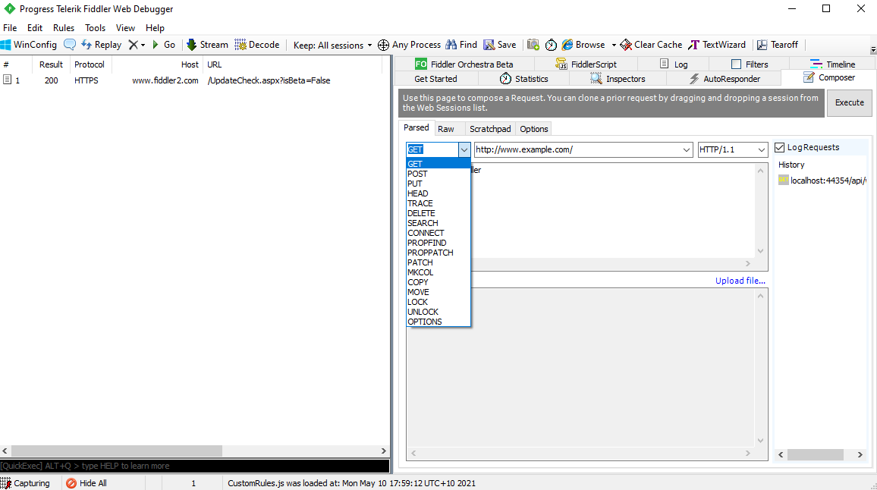This screenshot has height=490, width=877.
Task: Open TextWizard tool
Action: pyautogui.click(x=717, y=45)
